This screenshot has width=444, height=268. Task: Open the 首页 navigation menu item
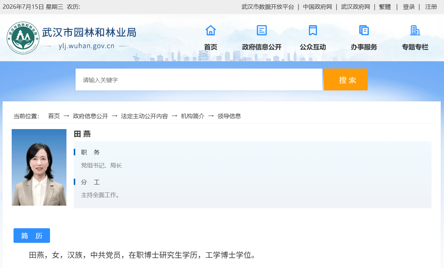pyautogui.click(x=211, y=47)
